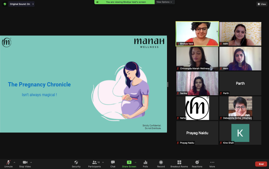269x169 pixels.
Task: Select Kine Shah's tile with letter K
Action: [x=240, y=133]
